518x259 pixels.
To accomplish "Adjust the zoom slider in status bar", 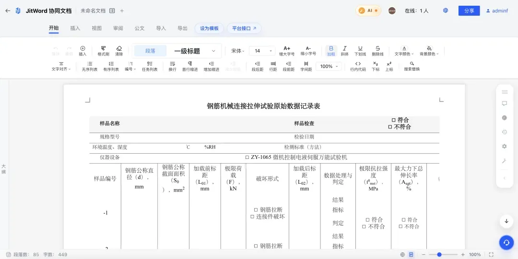I will [x=443, y=255].
